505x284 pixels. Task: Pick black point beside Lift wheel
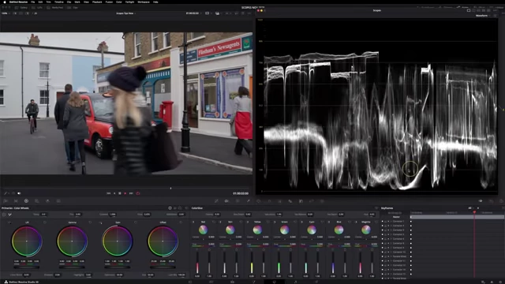pyautogui.click(x=9, y=222)
